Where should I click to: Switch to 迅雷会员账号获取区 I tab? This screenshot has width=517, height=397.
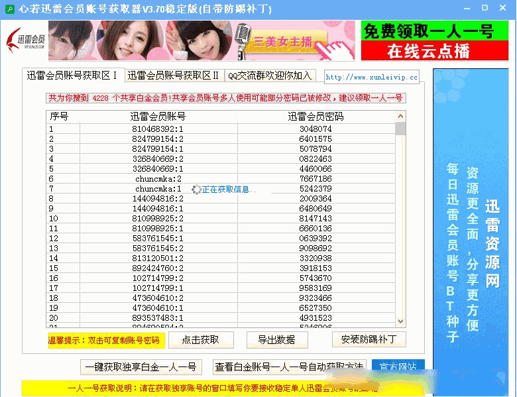[x=73, y=76]
